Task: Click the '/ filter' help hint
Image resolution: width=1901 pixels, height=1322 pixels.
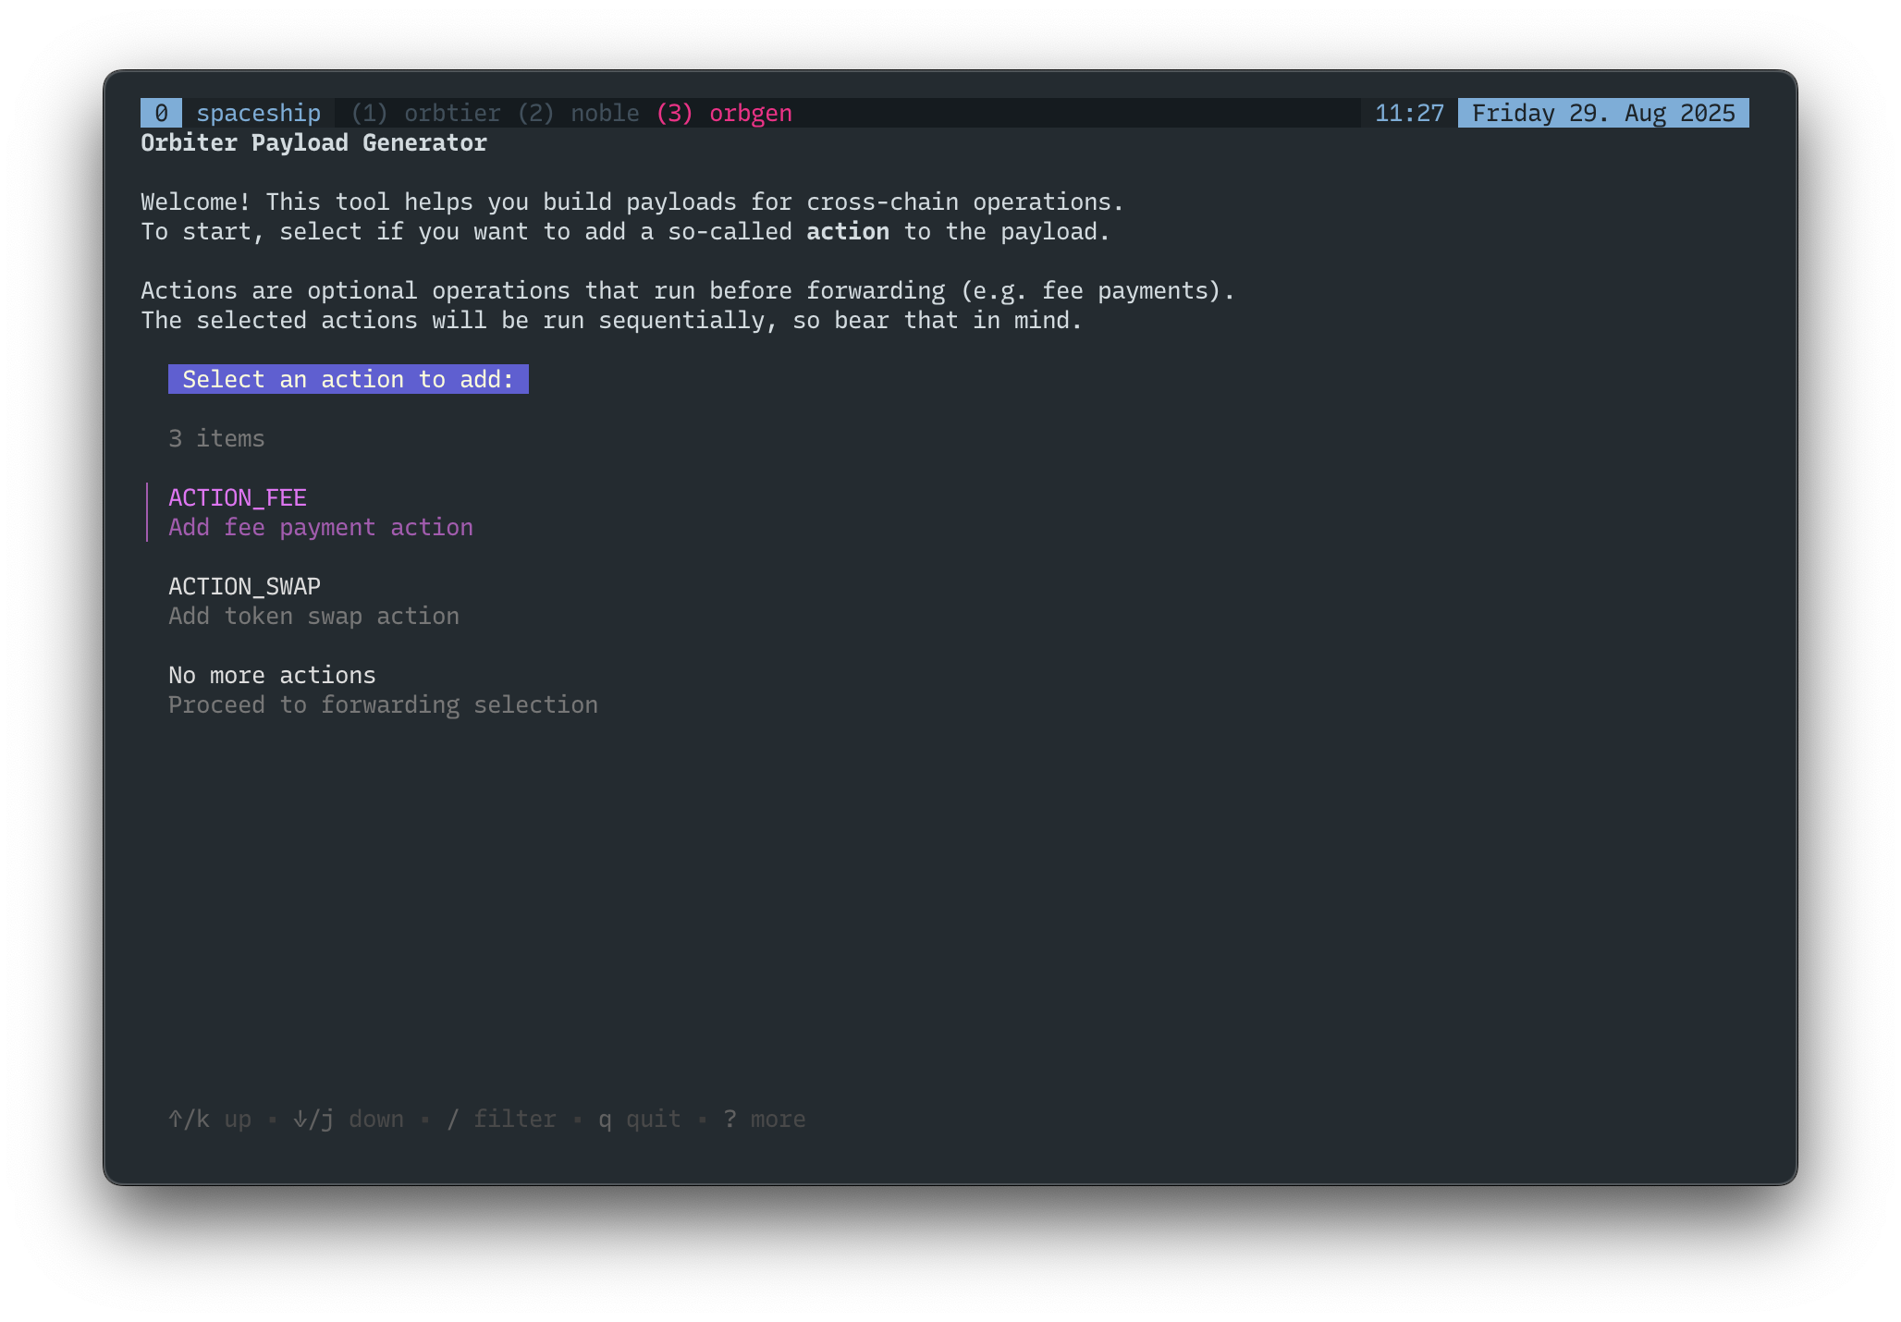Action: [x=501, y=1119]
